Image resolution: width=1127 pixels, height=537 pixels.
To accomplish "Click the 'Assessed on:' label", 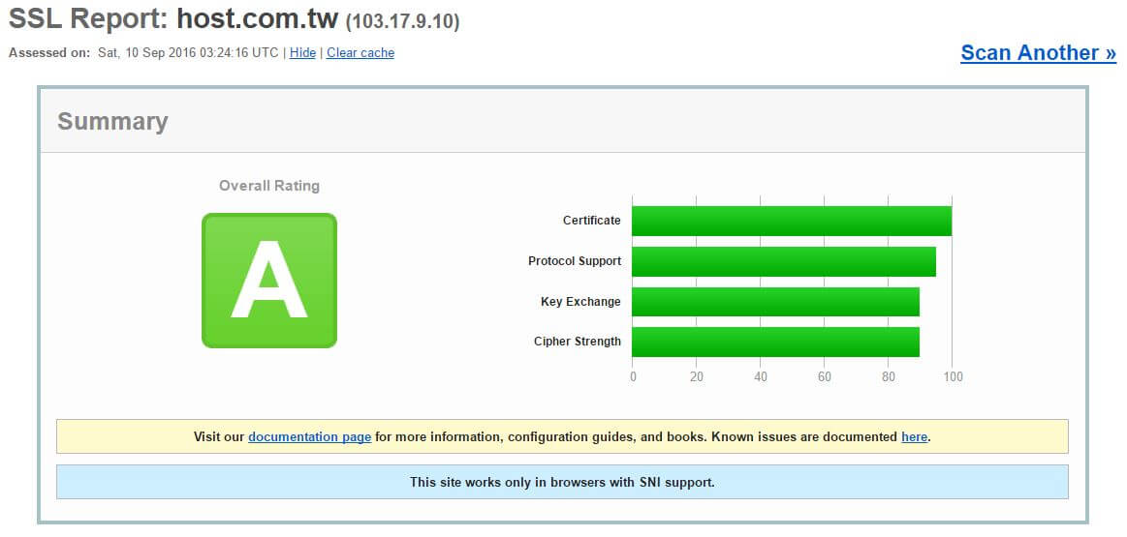I will pos(50,53).
